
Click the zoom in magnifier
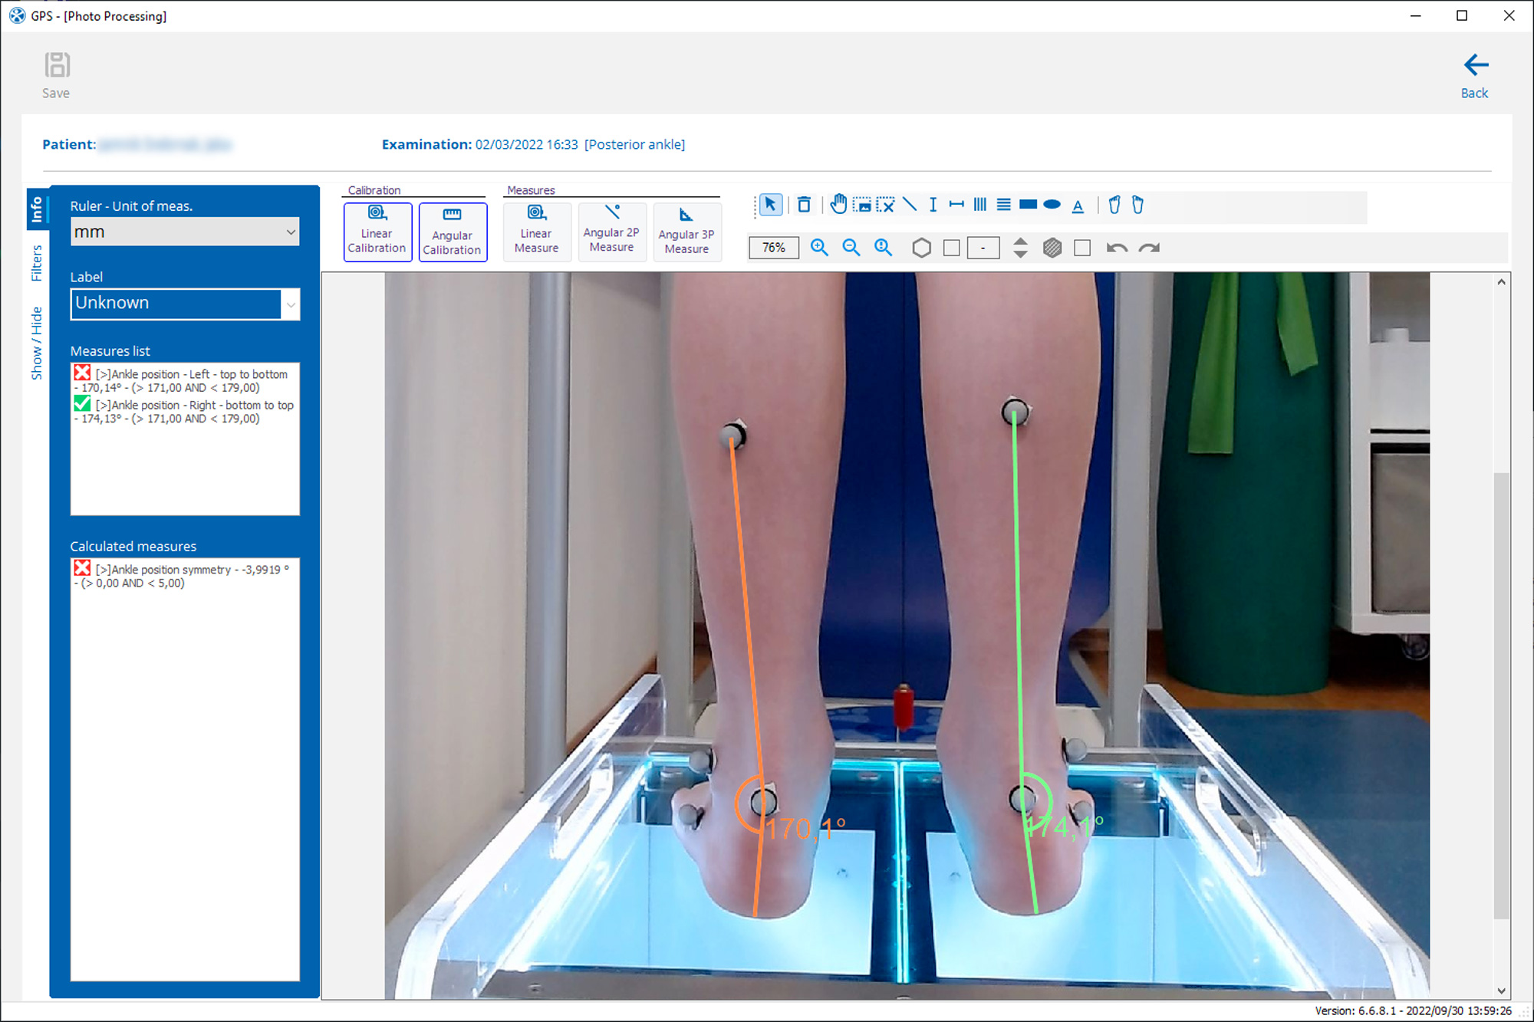click(x=819, y=248)
